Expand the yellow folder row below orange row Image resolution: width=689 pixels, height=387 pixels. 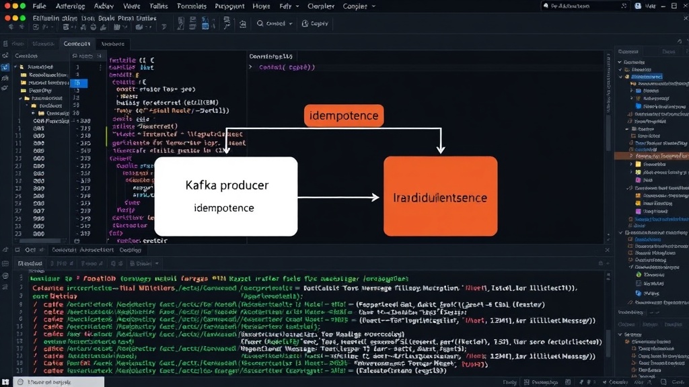click(631, 164)
